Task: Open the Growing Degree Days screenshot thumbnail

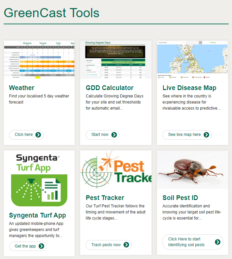Action: pyautogui.click(x=116, y=60)
